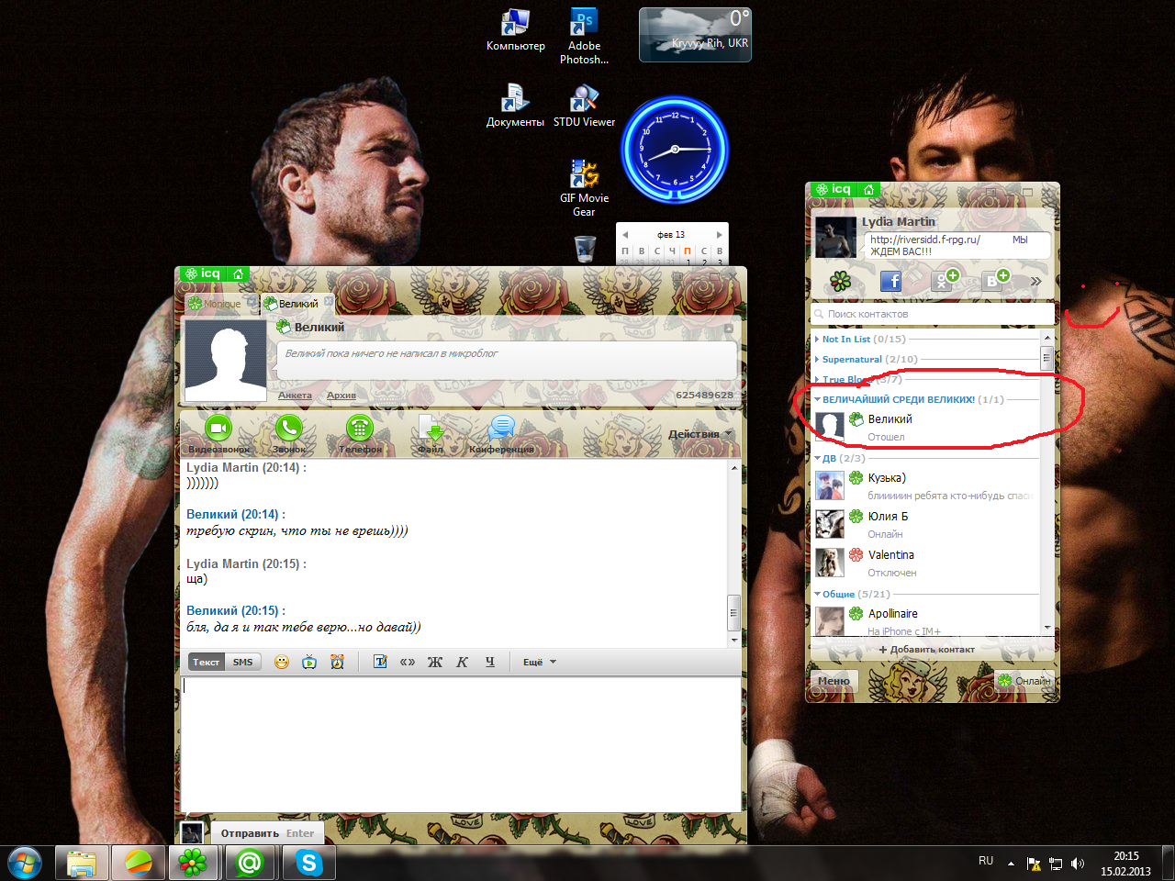Screen dimensions: 1175x881
Task: Click the home icon in contact list window
Action: click(x=868, y=189)
